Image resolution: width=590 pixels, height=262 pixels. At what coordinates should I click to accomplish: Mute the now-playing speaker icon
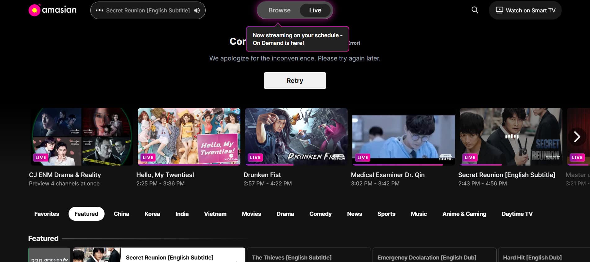click(197, 11)
